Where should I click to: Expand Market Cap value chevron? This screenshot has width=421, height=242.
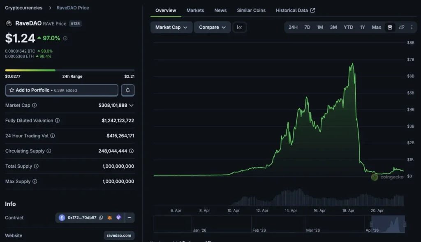131,105
